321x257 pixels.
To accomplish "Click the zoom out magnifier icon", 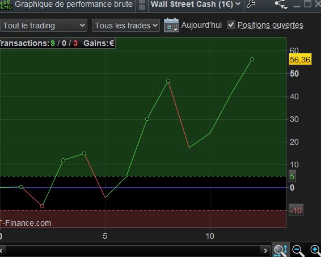I will [x=298, y=250].
